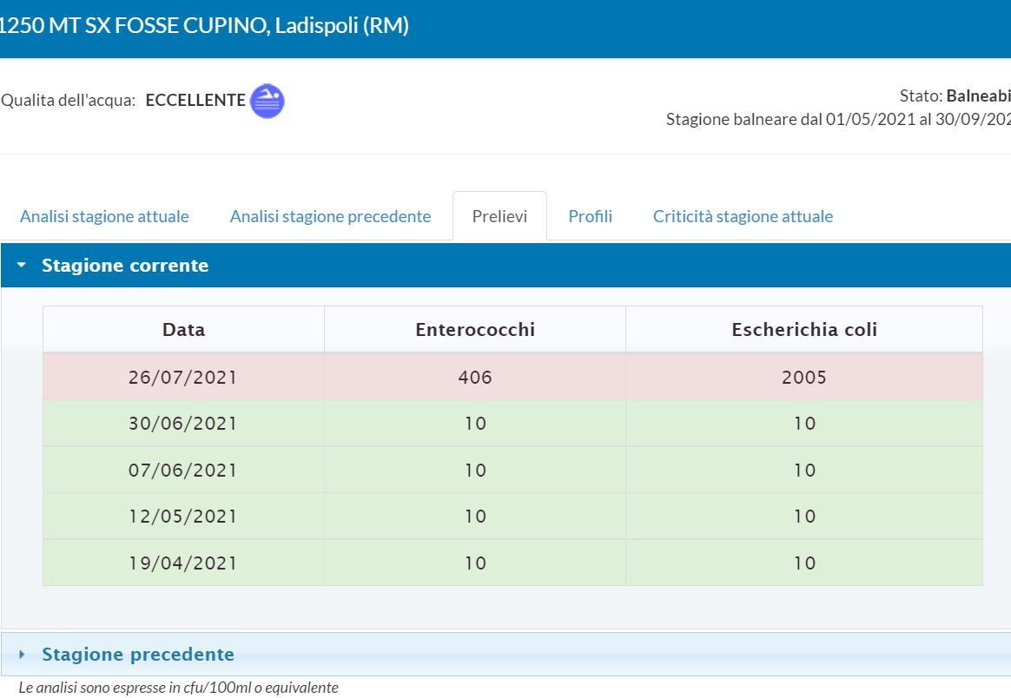Expand the Stagione precedente section arrow

[22, 655]
